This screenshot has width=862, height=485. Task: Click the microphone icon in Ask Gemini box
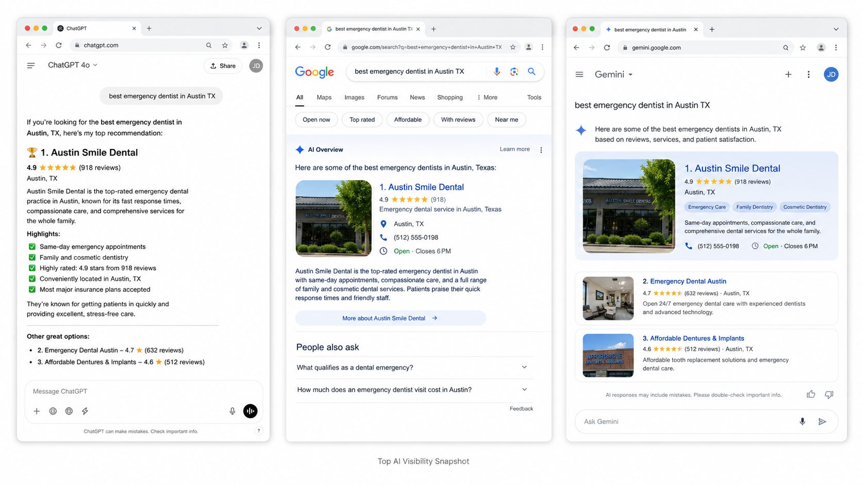(x=802, y=422)
